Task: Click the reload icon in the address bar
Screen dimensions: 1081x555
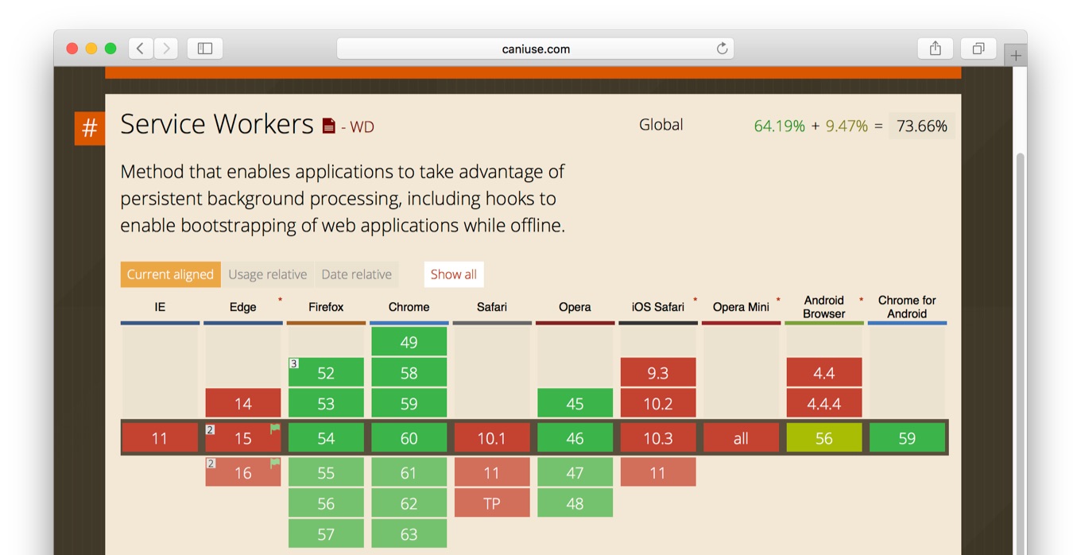Action: (x=722, y=49)
